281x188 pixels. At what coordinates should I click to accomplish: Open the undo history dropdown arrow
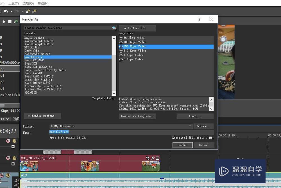(12, 12)
